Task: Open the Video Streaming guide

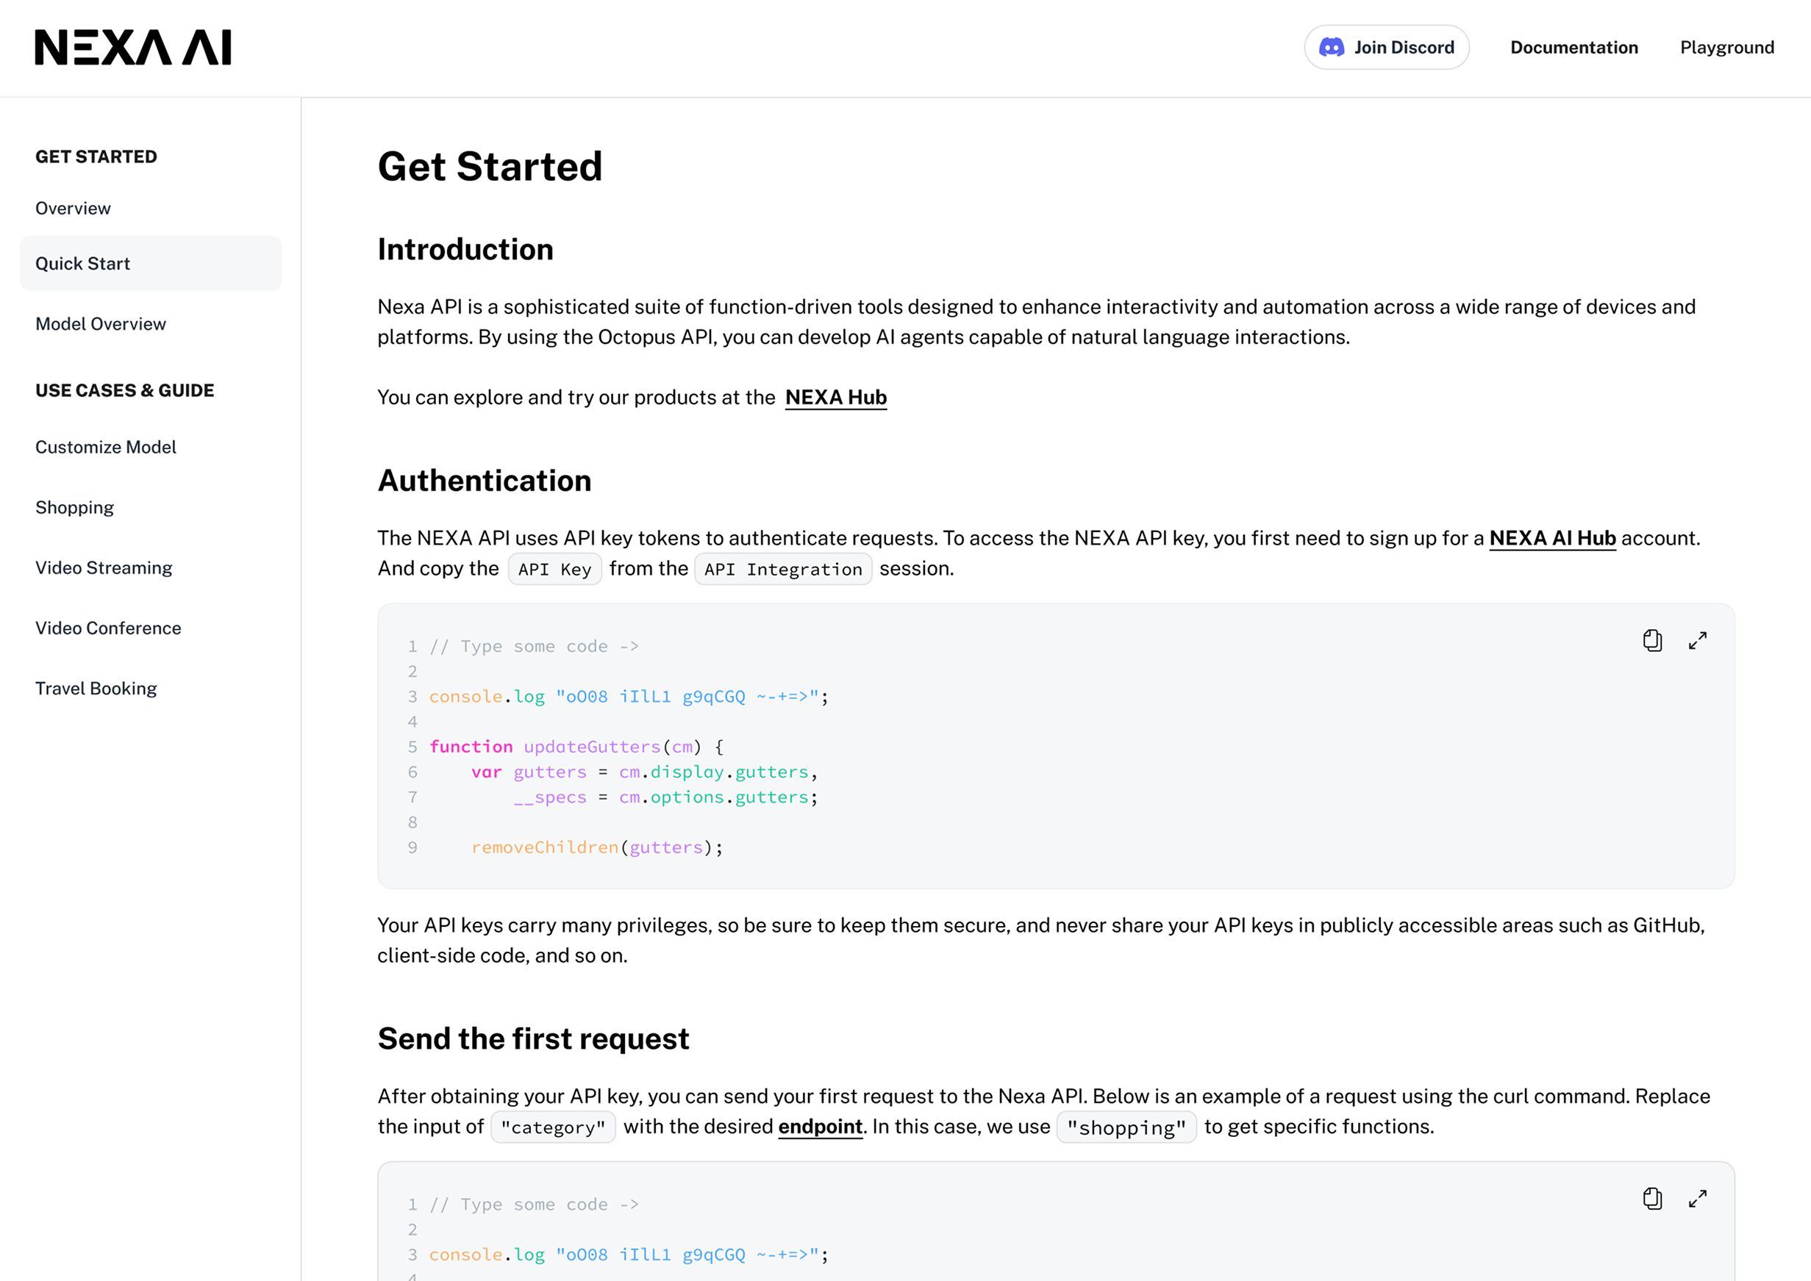Action: [x=104, y=568]
